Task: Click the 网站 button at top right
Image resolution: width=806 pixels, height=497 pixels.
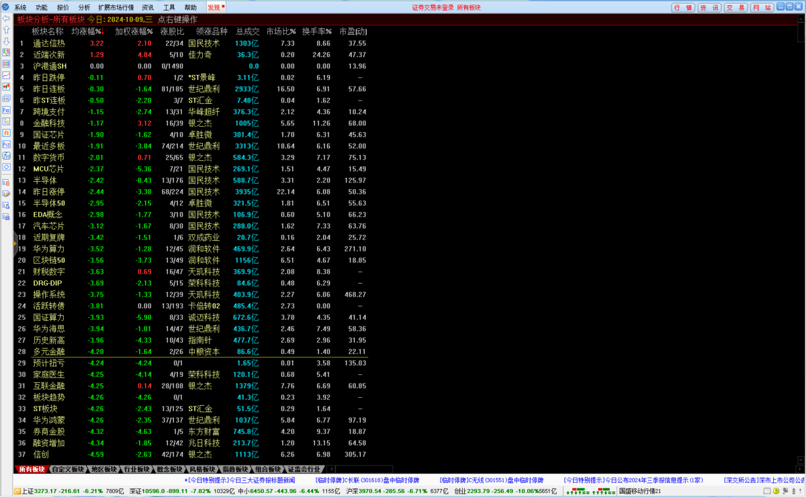Action: (x=762, y=7)
